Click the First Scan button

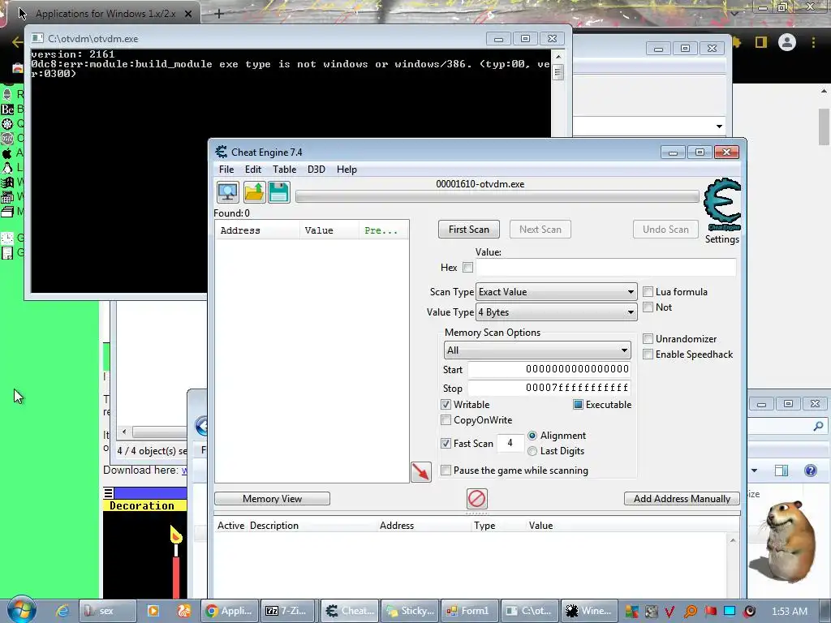[468, 230]
